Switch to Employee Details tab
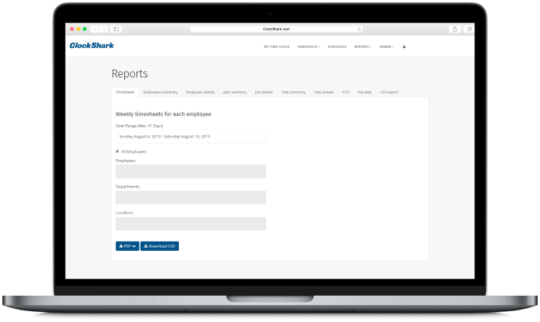540x322 pixels. (201, 92)
